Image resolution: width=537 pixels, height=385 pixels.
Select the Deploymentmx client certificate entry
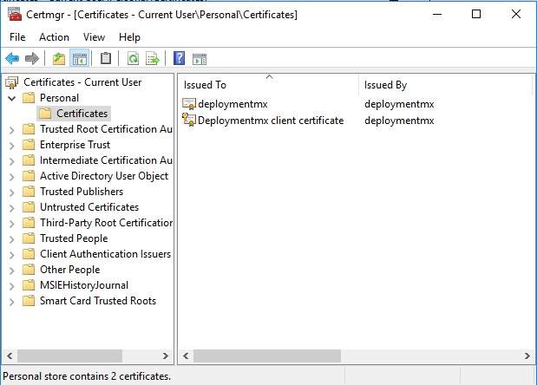(270, 121)
